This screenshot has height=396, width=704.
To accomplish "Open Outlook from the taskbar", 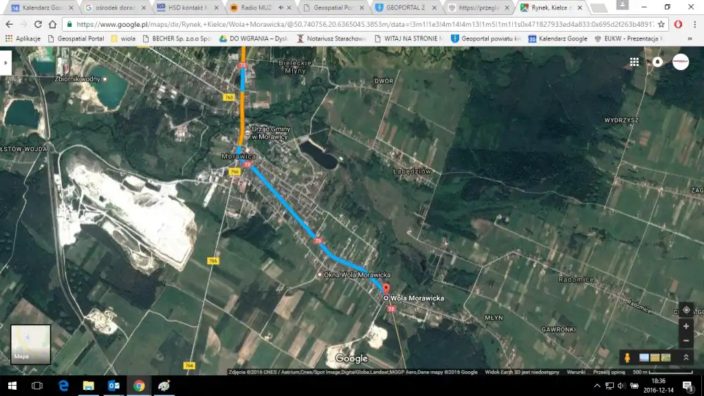I will pyautogui.click(x=113, y=386).
